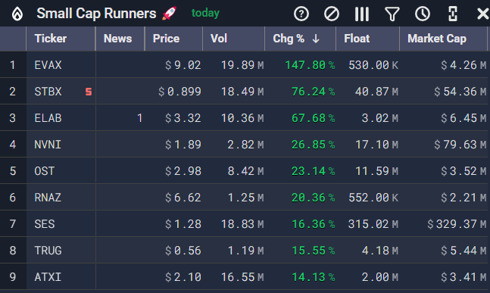Open the funnel filter icon

[x=392, y=14]
